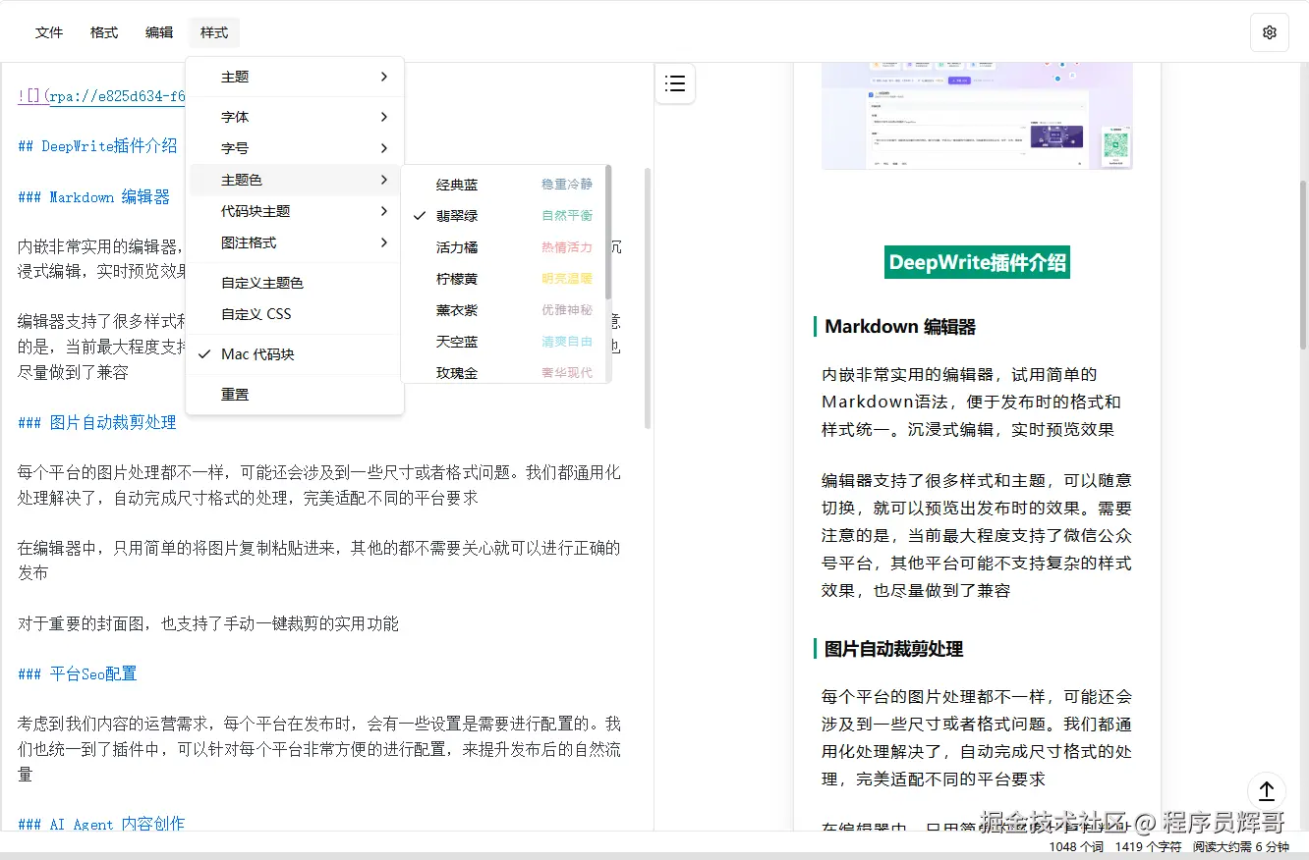Select the 活力橘 theme color
This screenshot has height=860, width=1309.
[x=504, y=247]
